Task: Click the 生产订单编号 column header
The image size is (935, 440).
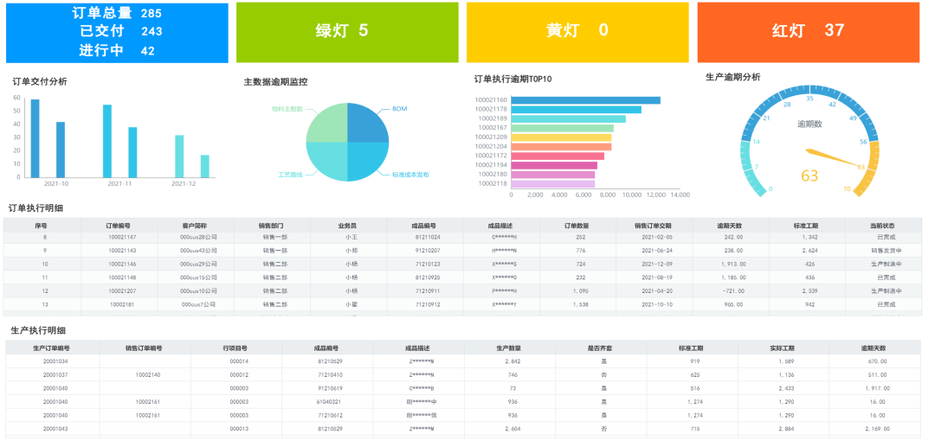Action: (x=51, y=348)
